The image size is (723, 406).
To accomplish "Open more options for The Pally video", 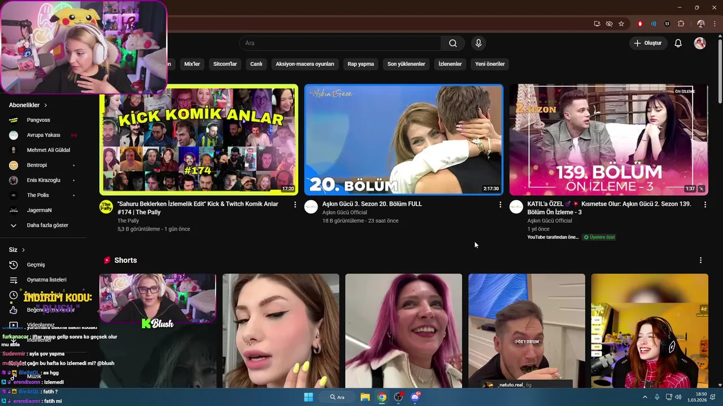I will click(x=295, y=205).
